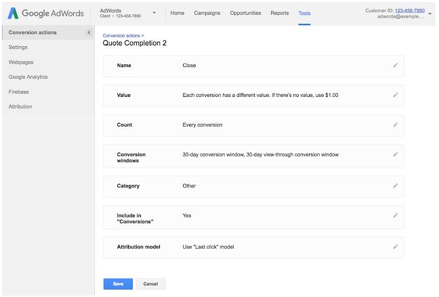Select the Tools tab

[304, 13]
